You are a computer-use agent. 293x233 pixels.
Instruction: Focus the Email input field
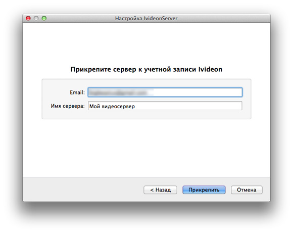coord(165,92)
